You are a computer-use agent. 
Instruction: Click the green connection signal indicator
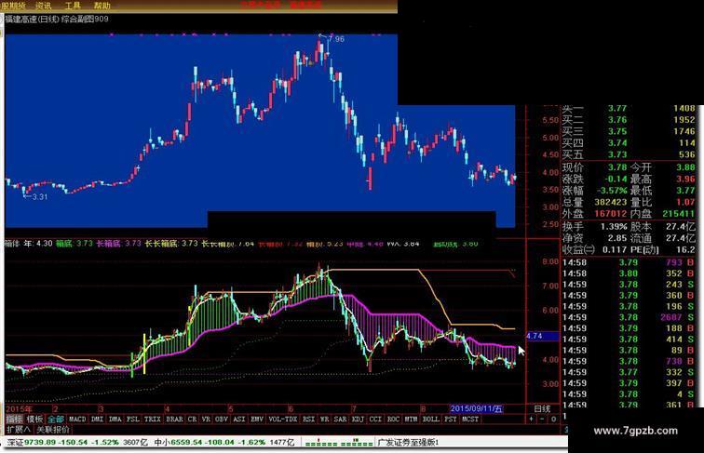click(339, 443)
